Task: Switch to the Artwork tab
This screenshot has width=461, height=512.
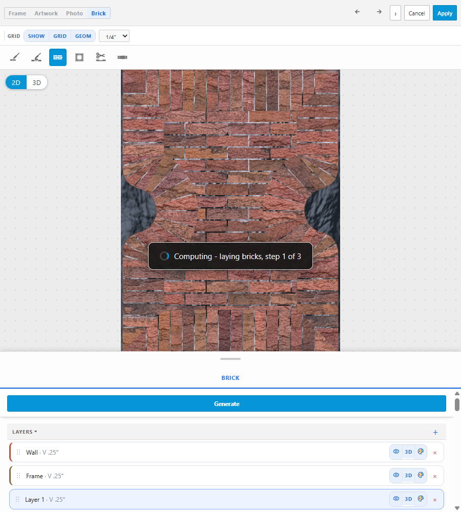Action: [46, 13]
